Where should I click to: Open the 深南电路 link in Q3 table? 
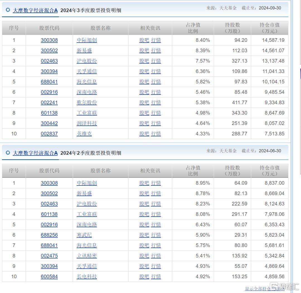(87, 92)
